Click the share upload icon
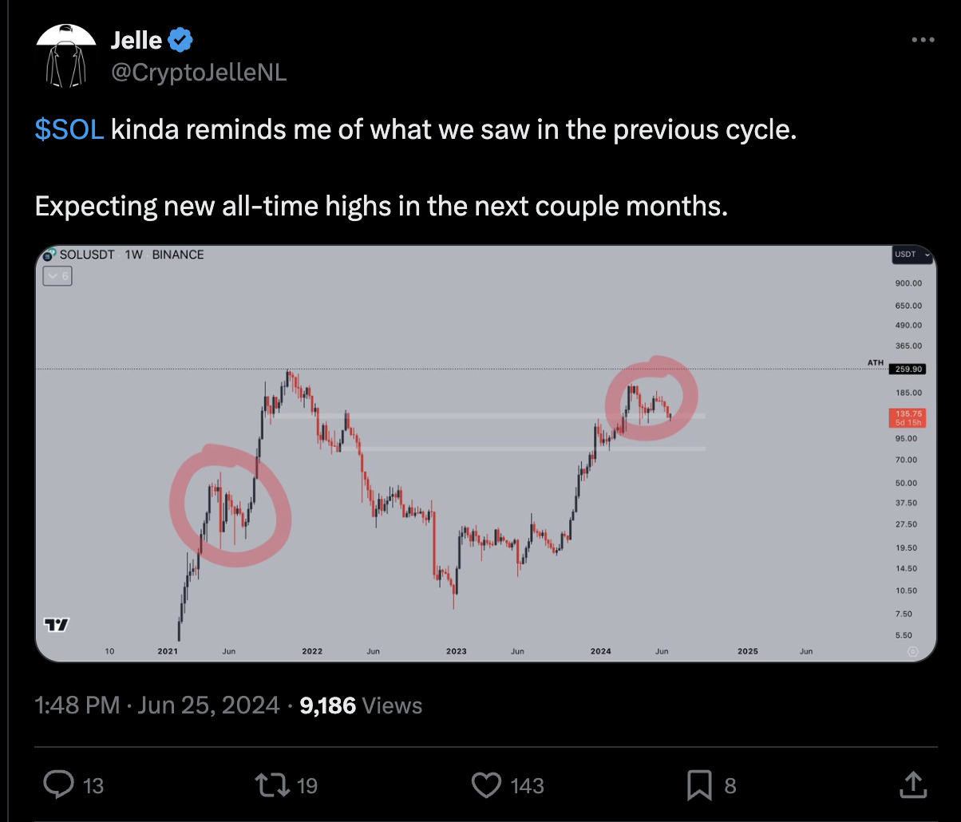 tap(912, 784)
